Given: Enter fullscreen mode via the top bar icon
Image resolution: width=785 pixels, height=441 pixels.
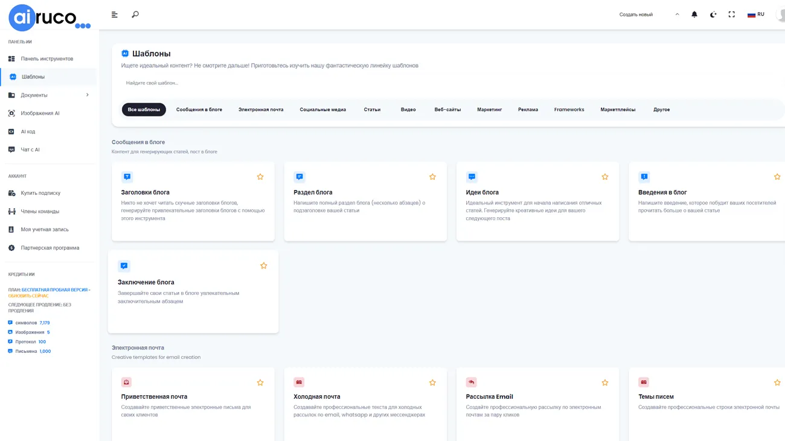Looking at the screenshot, I should tap(731, 14).
